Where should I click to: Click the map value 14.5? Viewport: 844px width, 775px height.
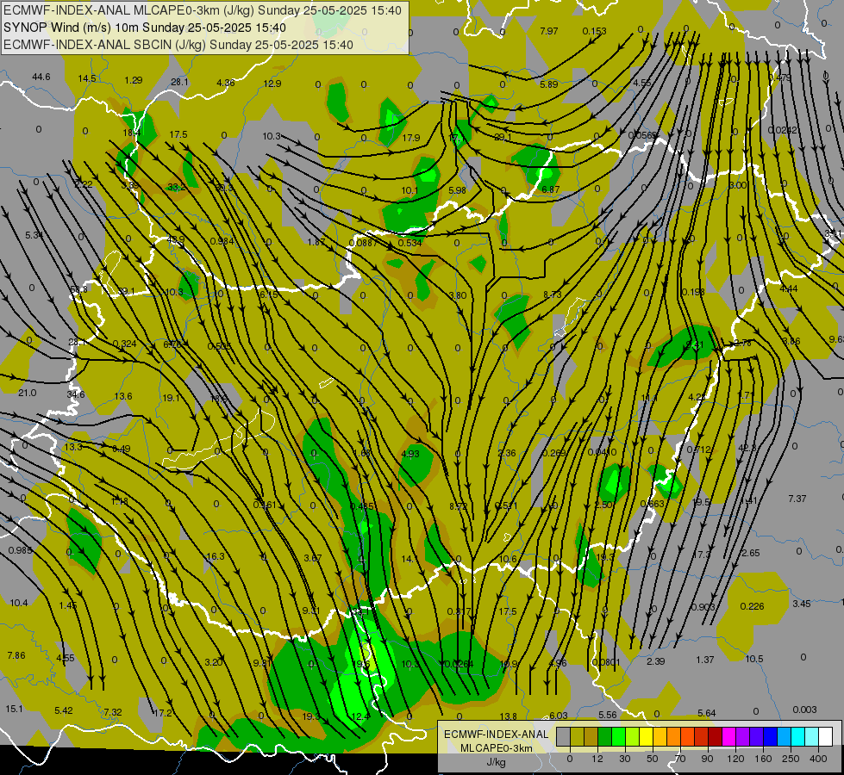pyautogui.click(x=87, y=78)
